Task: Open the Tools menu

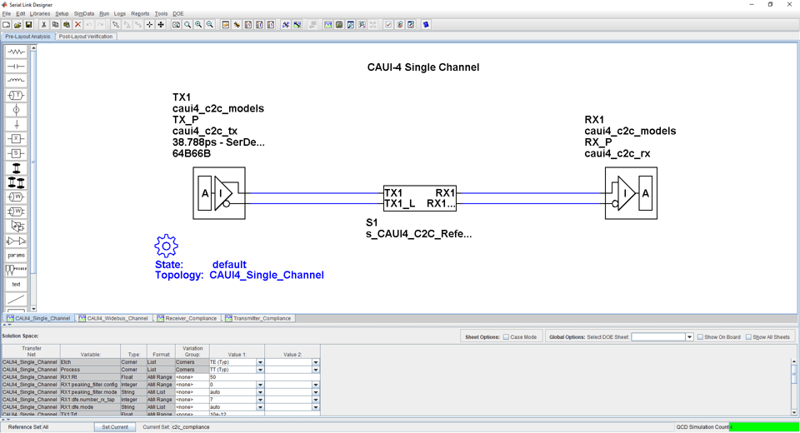Action: [x=161, y=14]
